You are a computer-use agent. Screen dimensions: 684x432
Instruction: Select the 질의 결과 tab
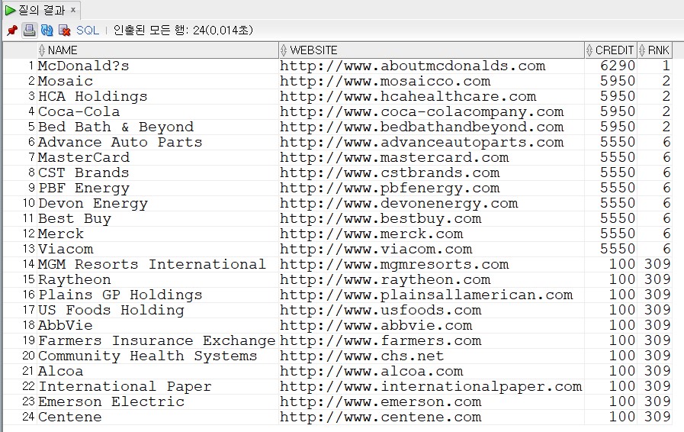[x=41, y=10]
